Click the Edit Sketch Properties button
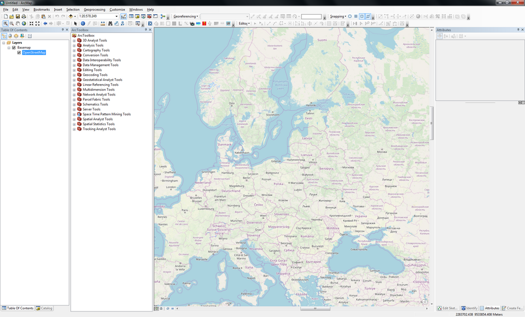This screenshot has height=317, width=525. point(447,308)
